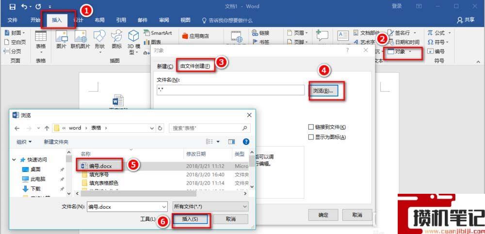This screenshot has height=234, width=485.
Task: Click OK (确定) in the Object dialog
Action: (x=323, y=215)
